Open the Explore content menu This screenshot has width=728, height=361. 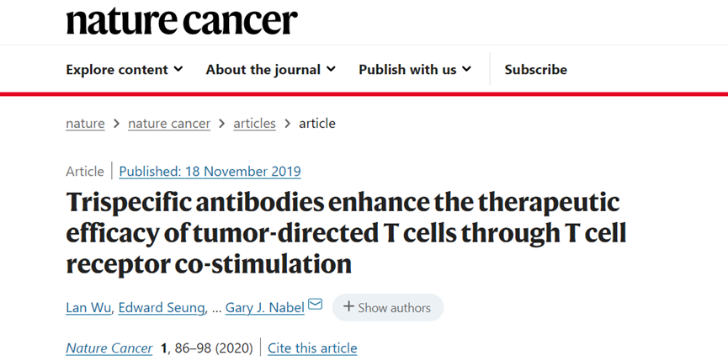coord(125,70)
